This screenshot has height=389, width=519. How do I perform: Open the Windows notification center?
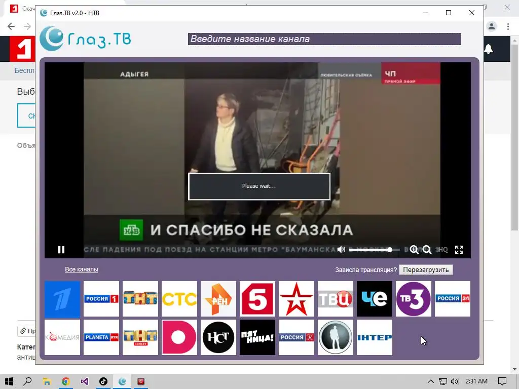pos(502,381)
